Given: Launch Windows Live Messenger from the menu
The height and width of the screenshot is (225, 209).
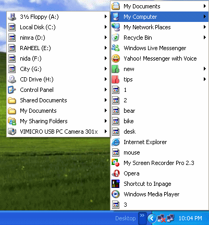Looking at the screenshot, I should (159, 48).
